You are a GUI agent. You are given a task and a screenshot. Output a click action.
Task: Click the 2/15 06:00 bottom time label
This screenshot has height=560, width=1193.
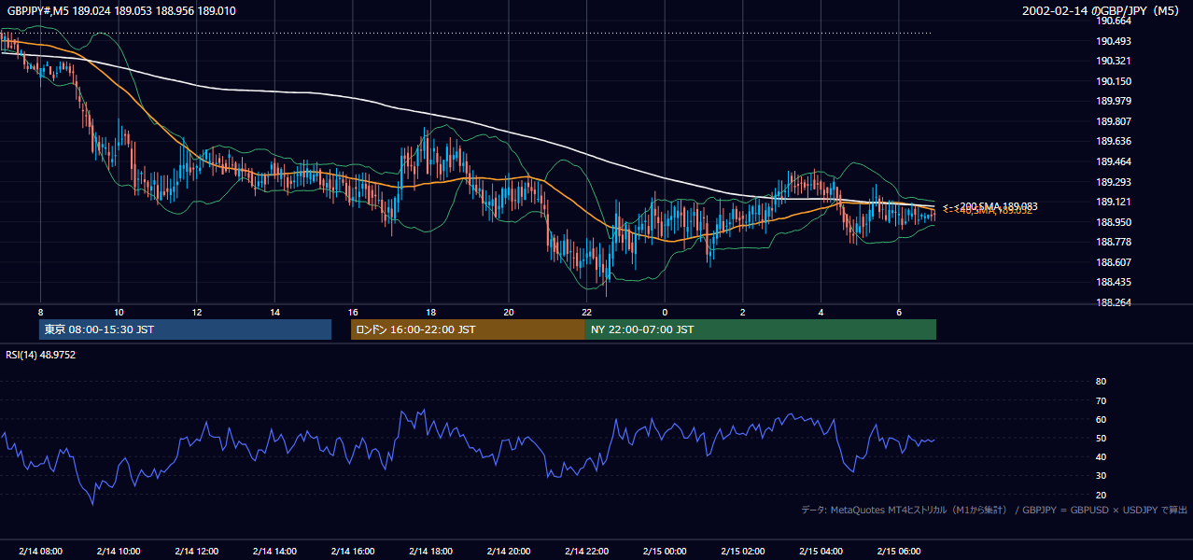coord(899,551)
